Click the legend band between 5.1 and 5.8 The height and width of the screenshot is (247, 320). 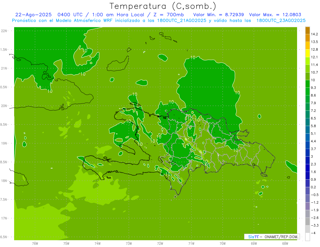click(307, 130)
